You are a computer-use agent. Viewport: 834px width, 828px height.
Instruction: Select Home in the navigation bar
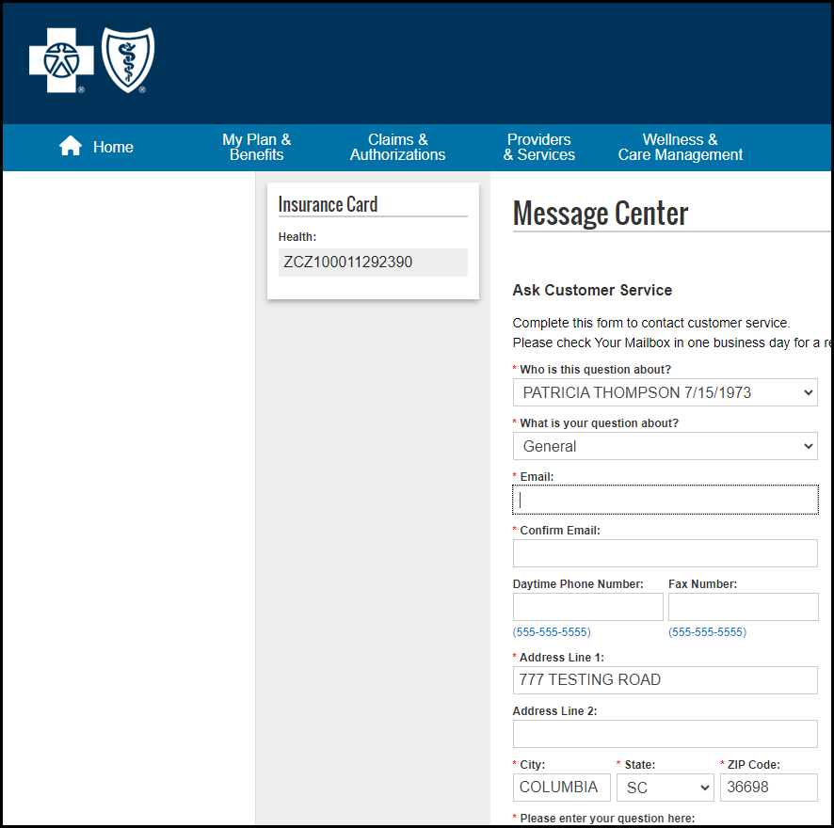pos(113,148)
